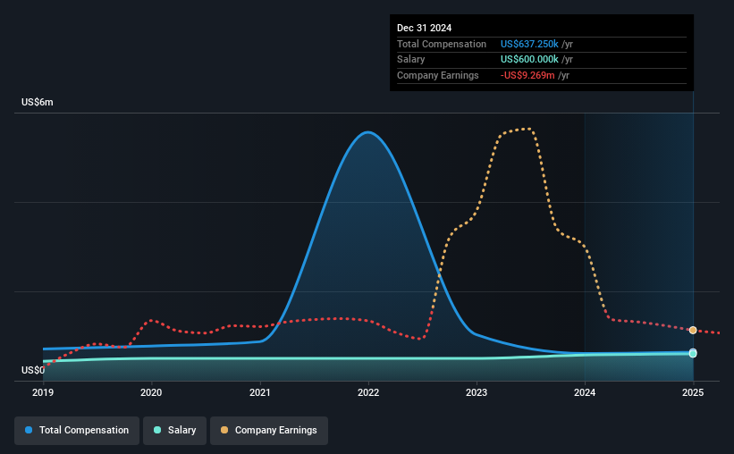Toggle the Total Compensation legend button

(77, 430)
